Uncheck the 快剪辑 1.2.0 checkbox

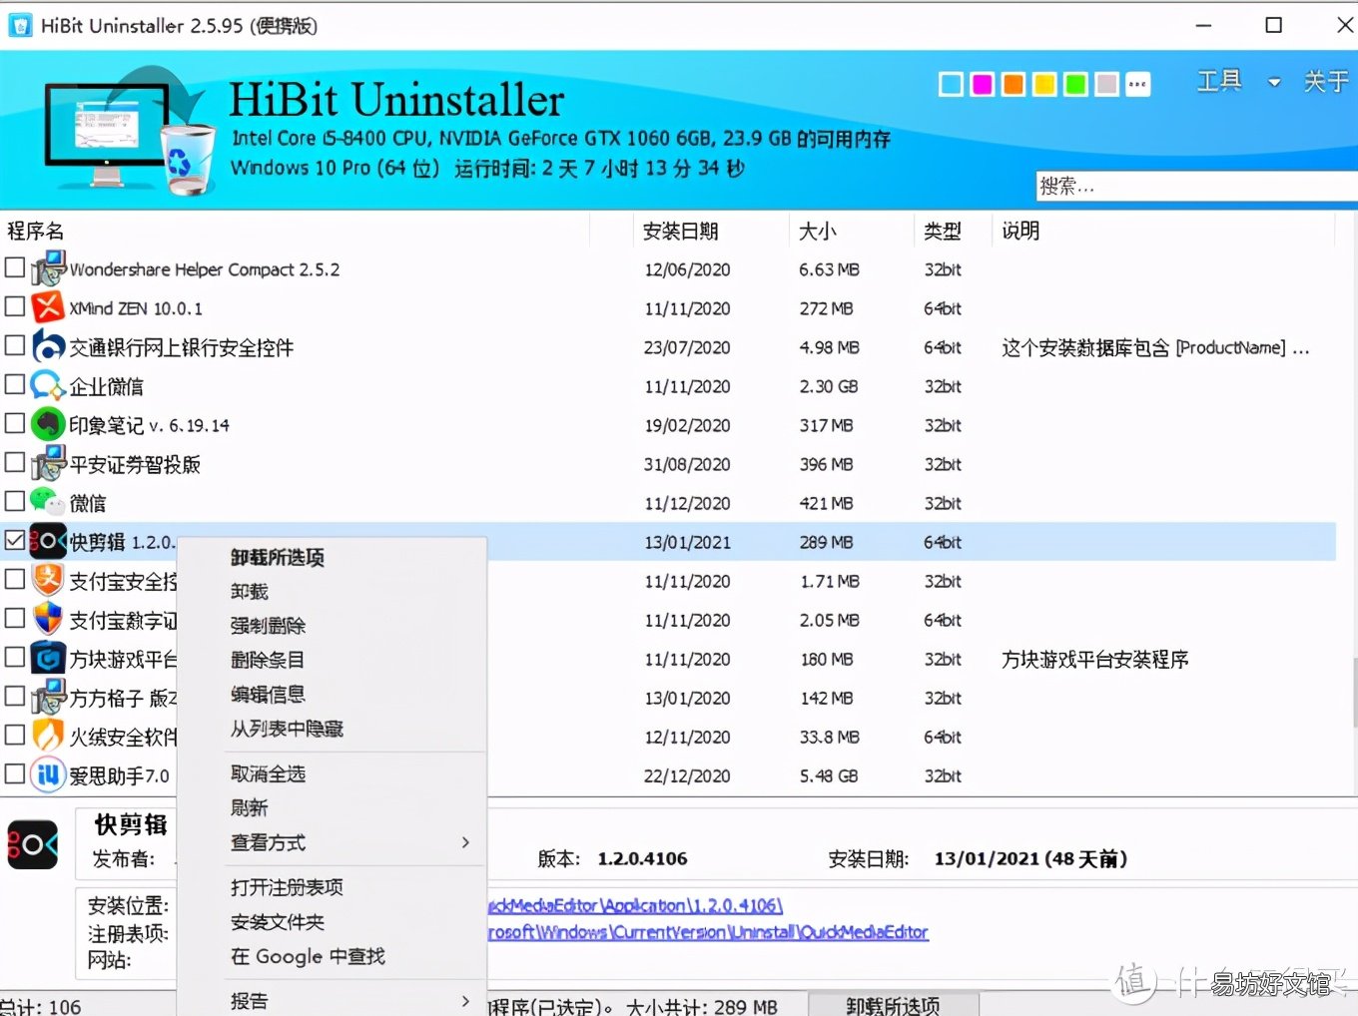coord(14,540)
